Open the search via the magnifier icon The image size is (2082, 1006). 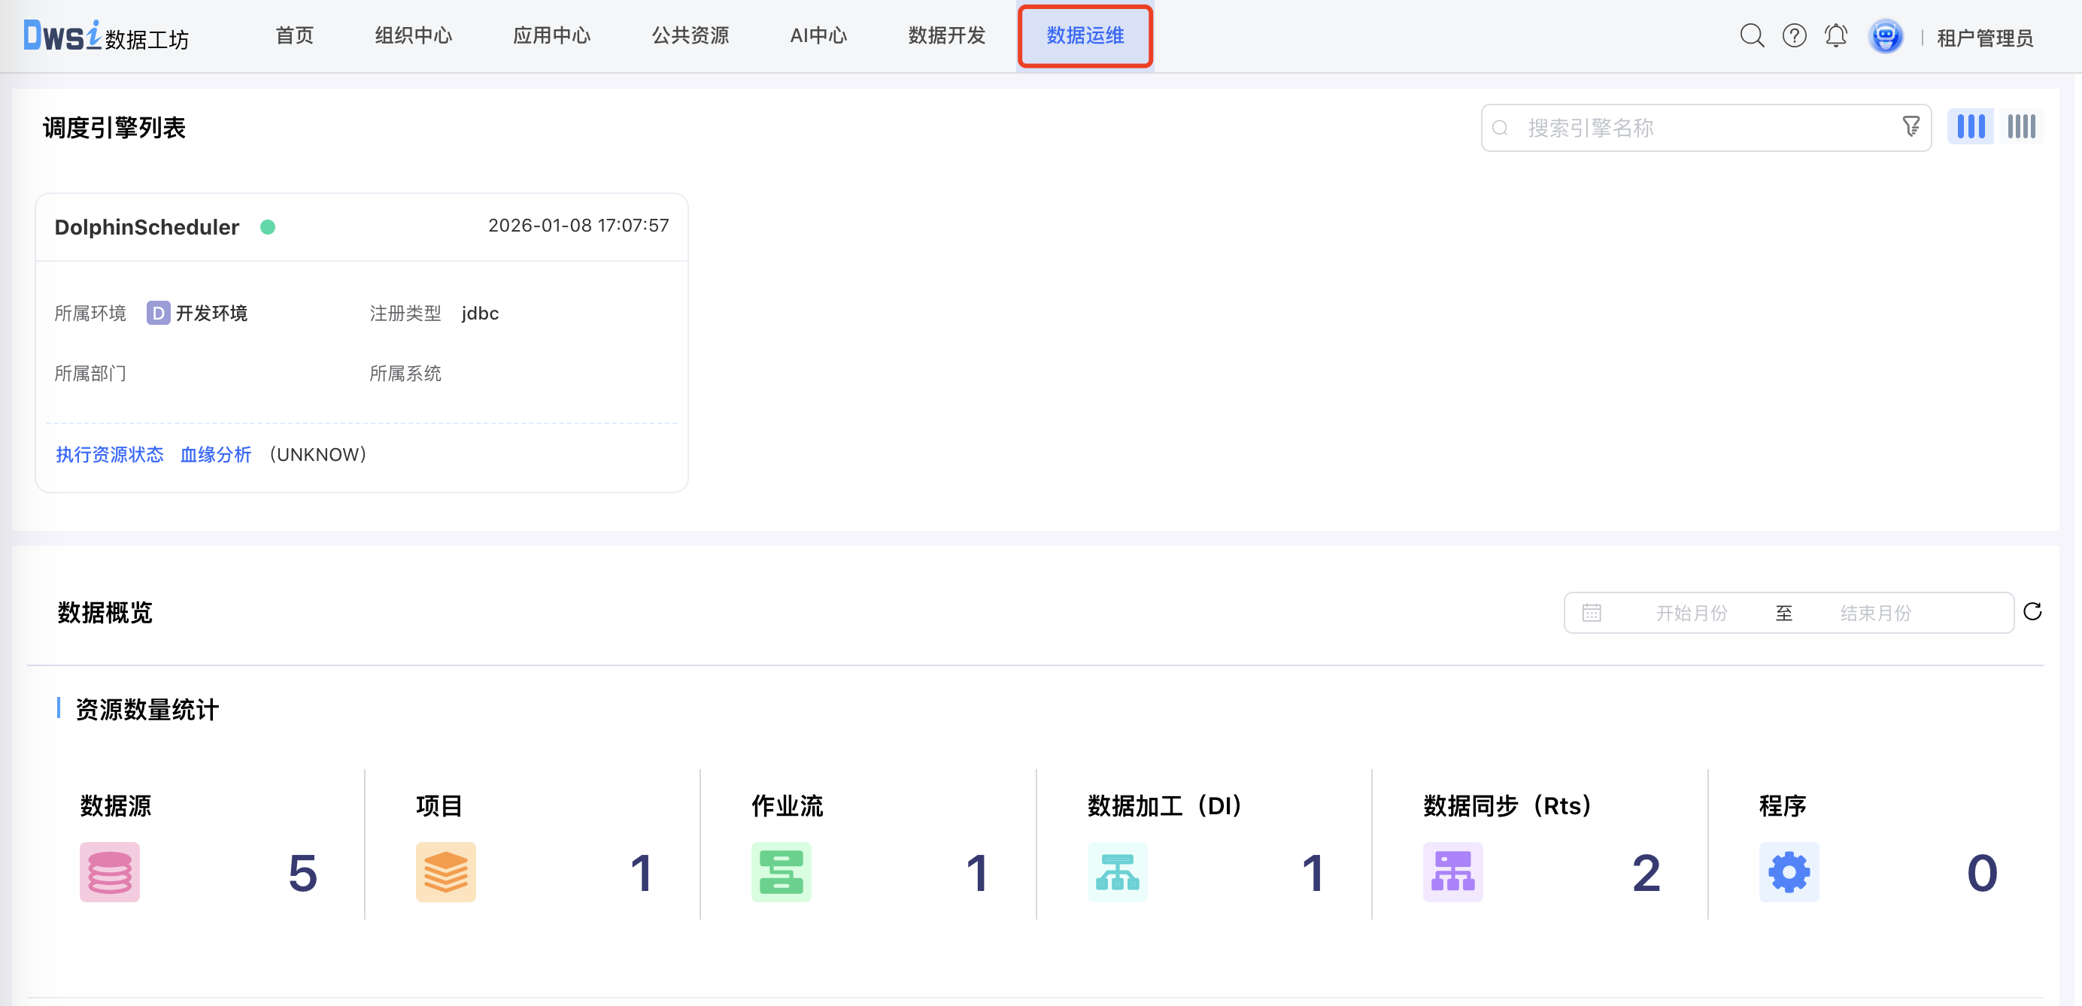[1752, 35]
